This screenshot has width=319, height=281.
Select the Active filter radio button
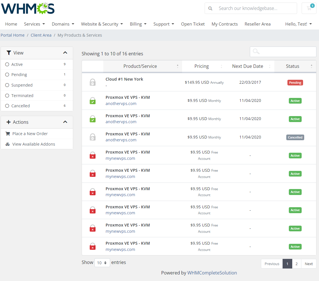pyautogui.click(x=7, y=64)
